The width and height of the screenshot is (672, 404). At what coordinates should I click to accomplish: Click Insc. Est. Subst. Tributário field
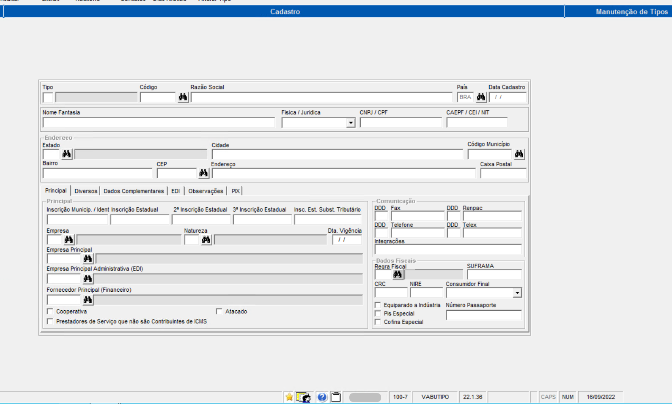pyautogui.click(x=328, y=220)
